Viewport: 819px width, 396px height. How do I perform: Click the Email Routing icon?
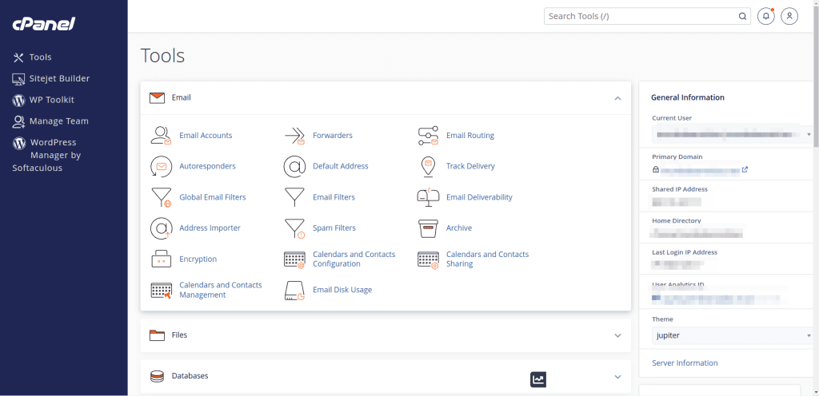click(429, 136)
